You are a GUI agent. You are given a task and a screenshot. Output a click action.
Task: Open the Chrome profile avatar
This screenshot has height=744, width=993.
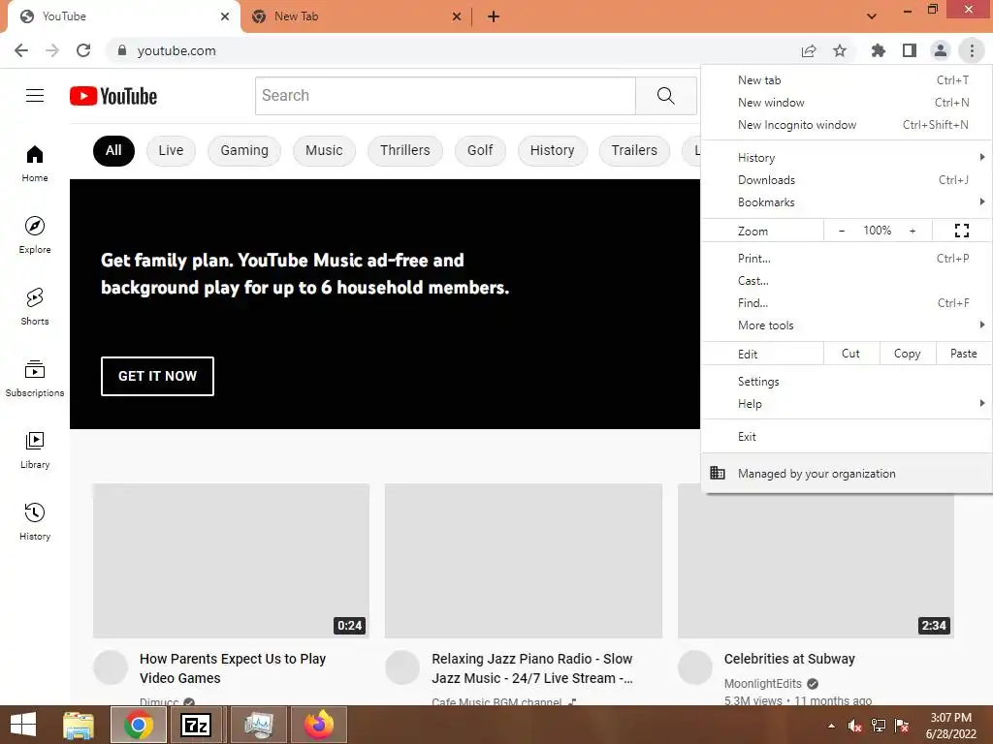pos(941,50)
